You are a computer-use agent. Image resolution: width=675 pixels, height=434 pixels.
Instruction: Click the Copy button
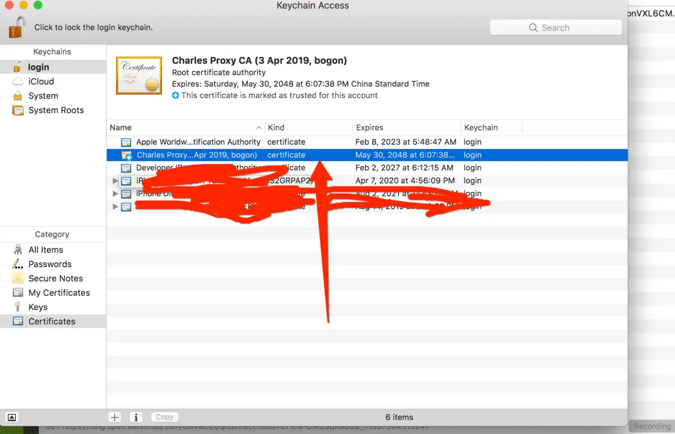click(x=164, y=417)
